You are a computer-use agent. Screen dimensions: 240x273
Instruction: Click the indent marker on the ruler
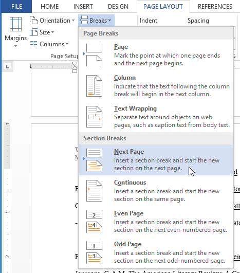(75, 67)
